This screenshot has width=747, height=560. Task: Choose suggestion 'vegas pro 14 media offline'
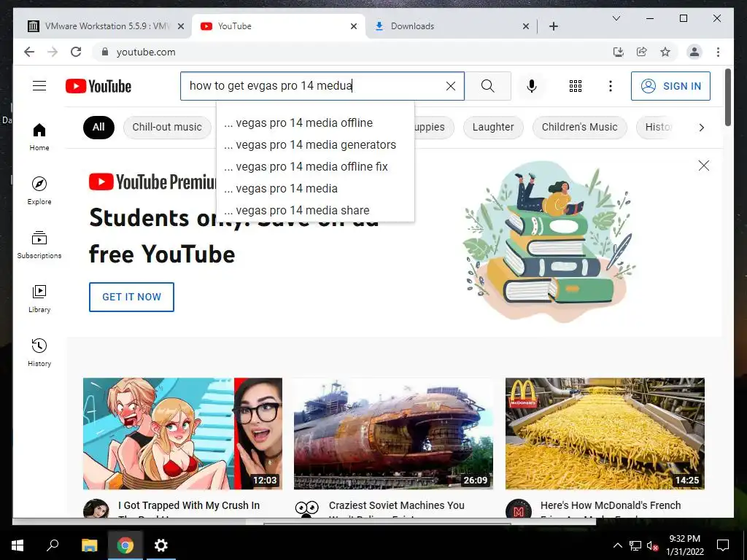(x=315, y=122)
